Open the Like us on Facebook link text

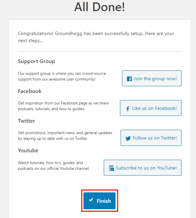[154, 108]
